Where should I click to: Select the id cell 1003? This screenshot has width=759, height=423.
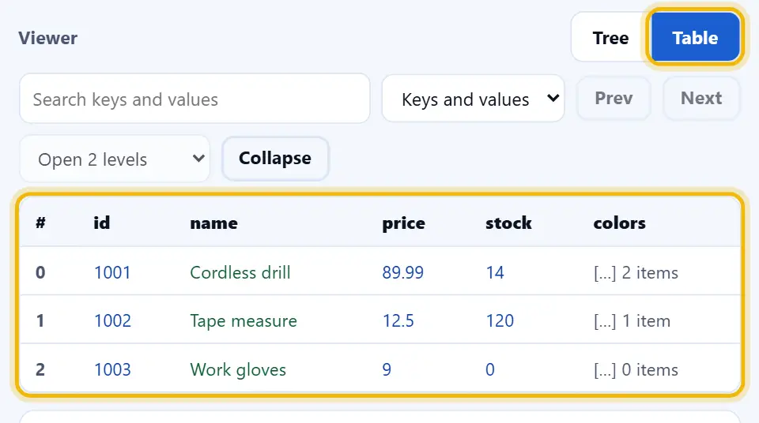coord(112,370)
